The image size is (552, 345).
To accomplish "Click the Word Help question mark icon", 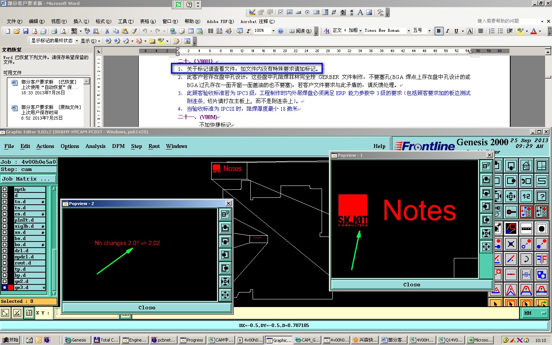I will coord(281,31).
